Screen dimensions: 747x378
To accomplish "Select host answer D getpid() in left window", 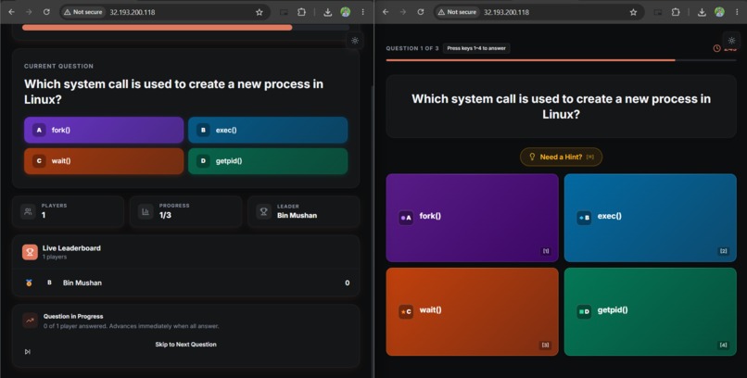I will click(x=268, y=161).
